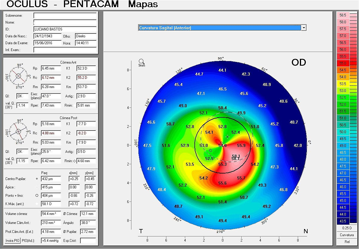Screen dimensions: 359x249
Task: Switch to Rel scale mode
Action: (347, 242)
